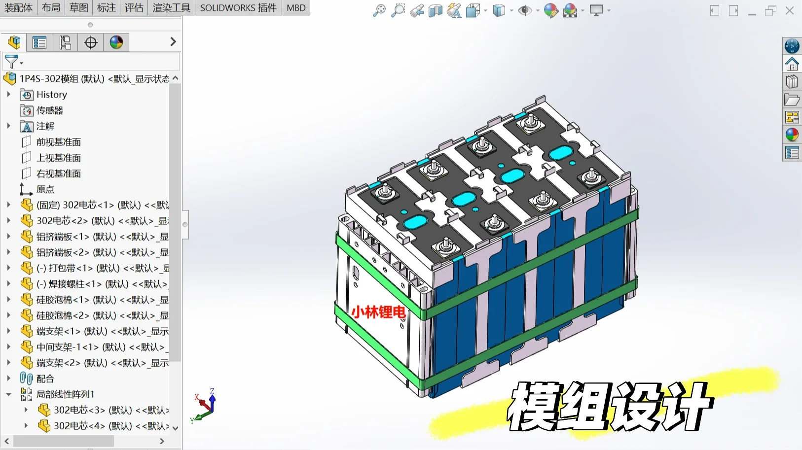This screenshot has width=802, height=450.
Task: Expand the History folder
Action: point(8,94)
